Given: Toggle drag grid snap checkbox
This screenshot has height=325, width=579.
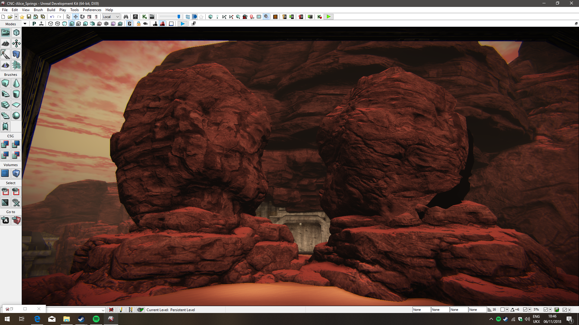Looking at the screenshot, I should [x=502, y=310].
